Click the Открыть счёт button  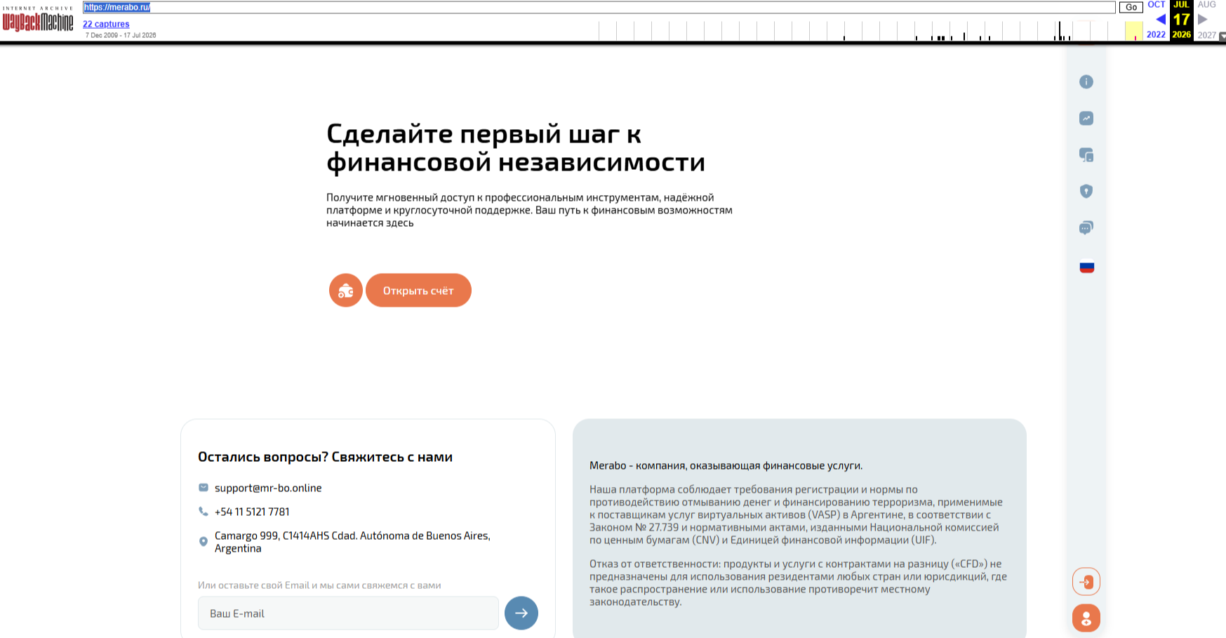pos(418,291)
